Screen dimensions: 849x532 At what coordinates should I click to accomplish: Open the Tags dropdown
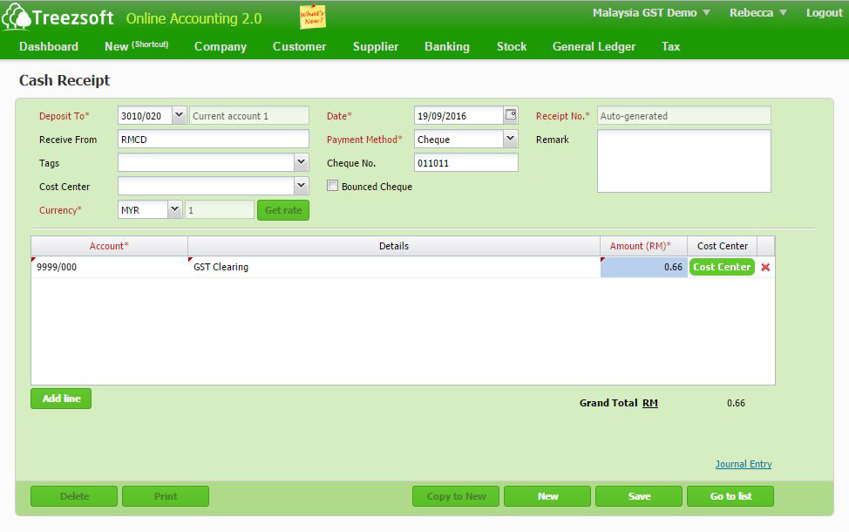click(x=302, y=162)
